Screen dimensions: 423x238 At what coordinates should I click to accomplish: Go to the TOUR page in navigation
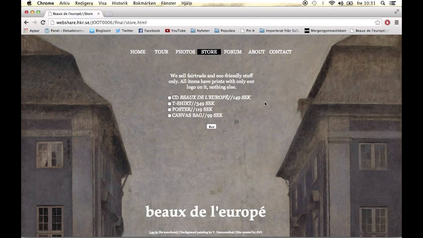tap(162, 52)
